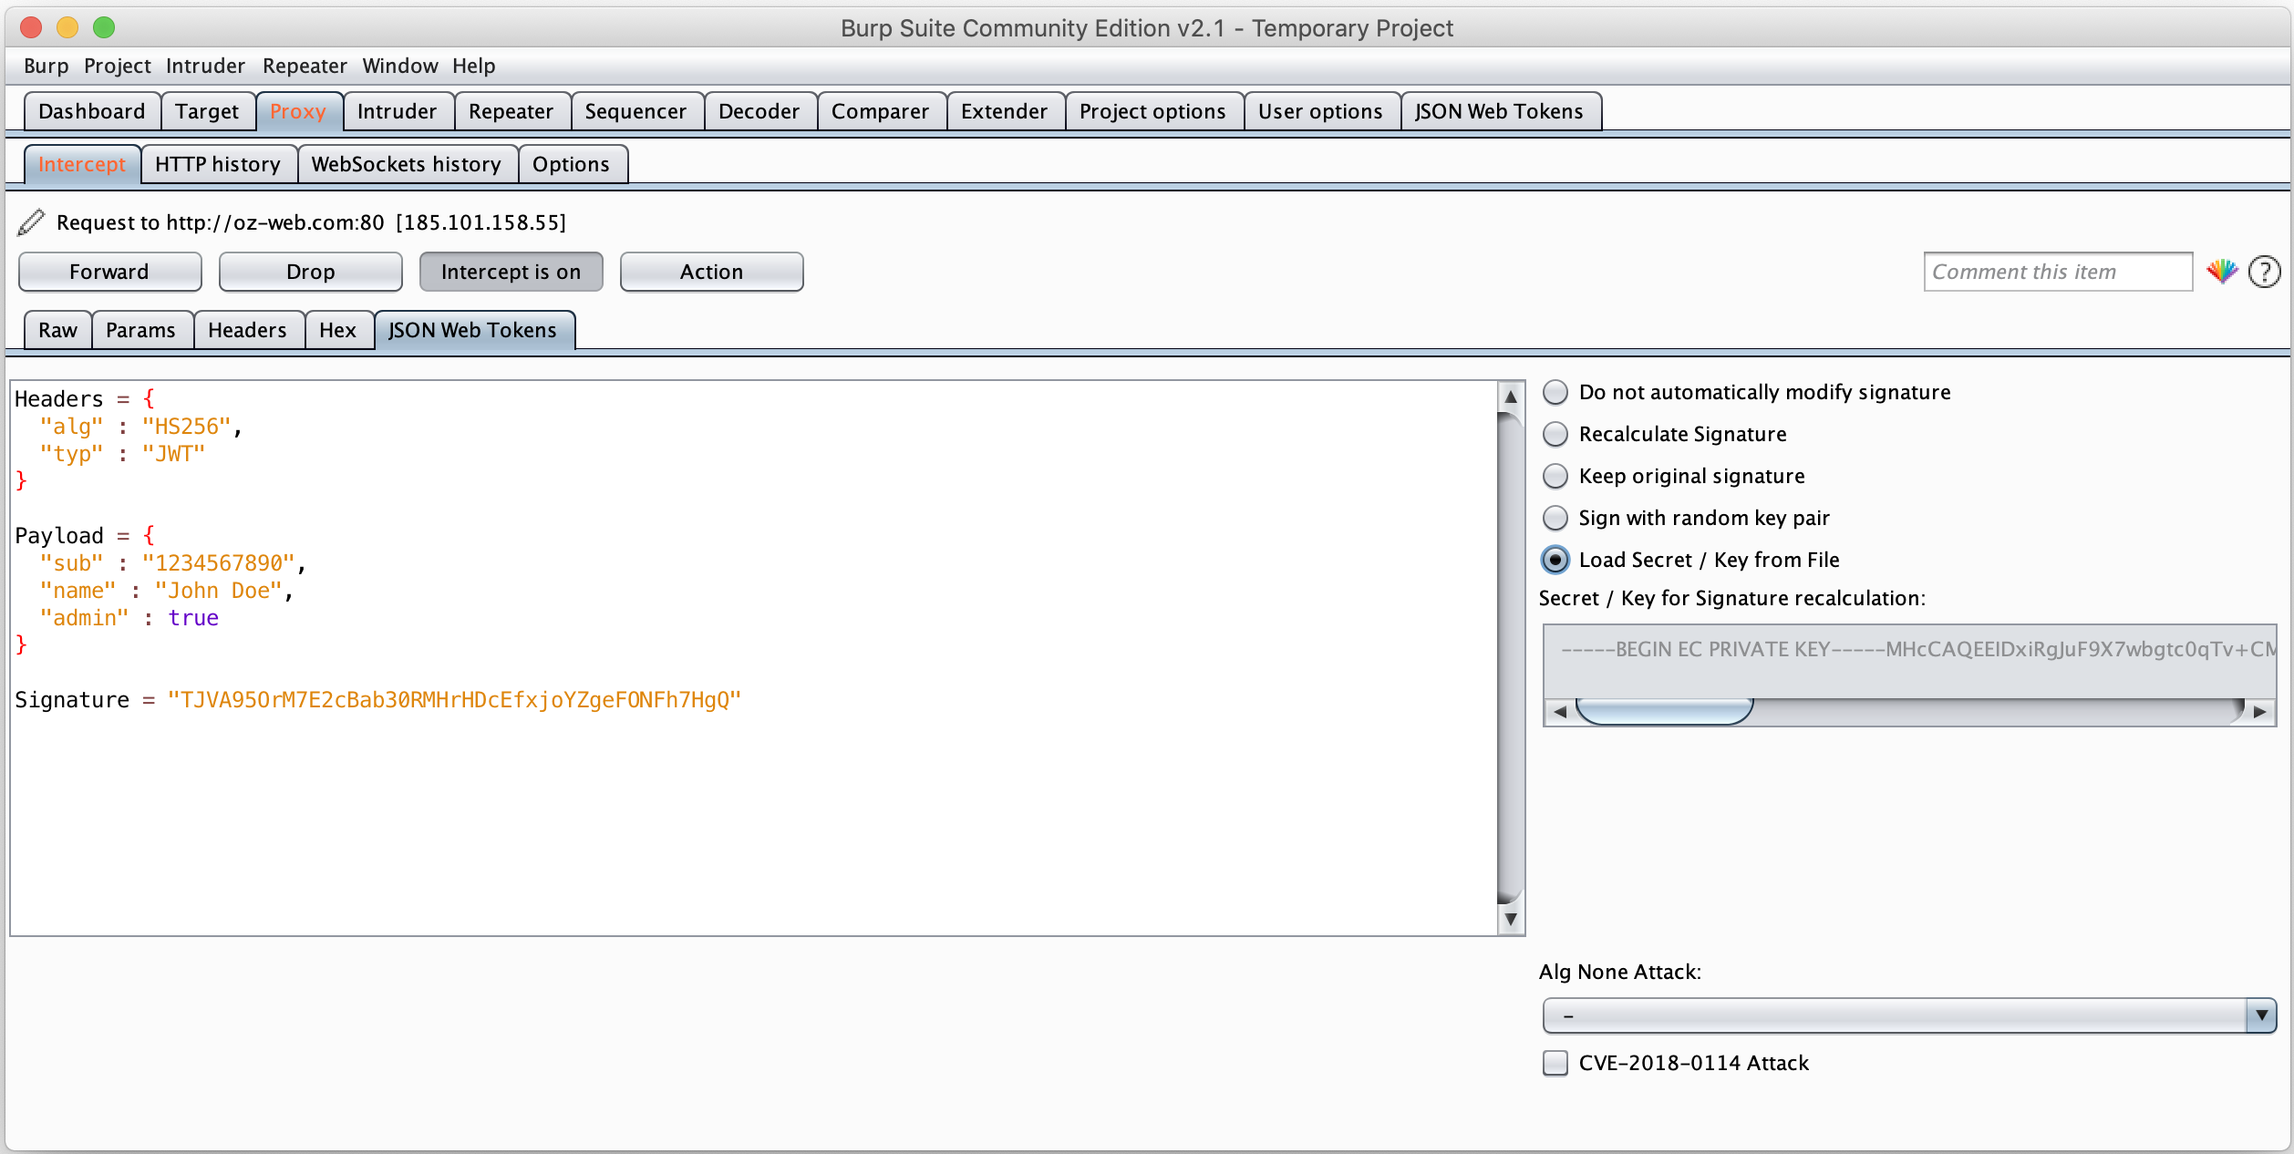This screenshot has height=1154, width=2294.
Task: Click the Repeater tool icon
Action: (508, 110)
